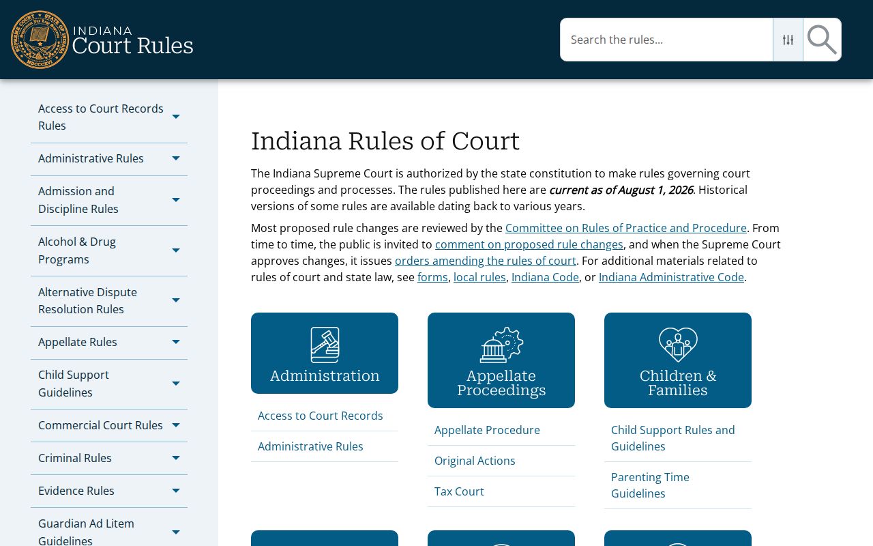Open orders amending the rules of court
The image size is (873, 546).
pyautogui.click(x=486, y=261)
